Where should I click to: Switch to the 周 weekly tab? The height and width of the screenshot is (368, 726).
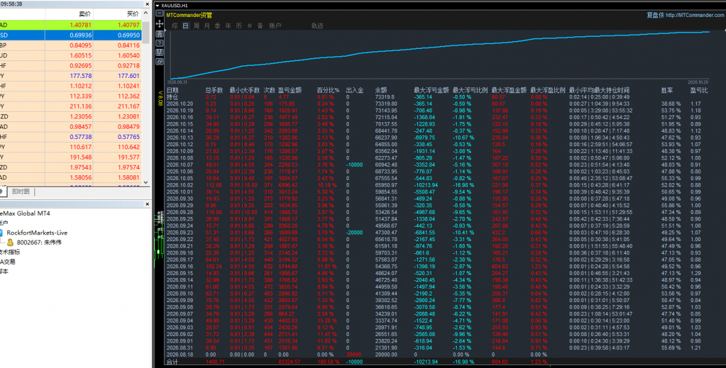click(x=197, y=26)
